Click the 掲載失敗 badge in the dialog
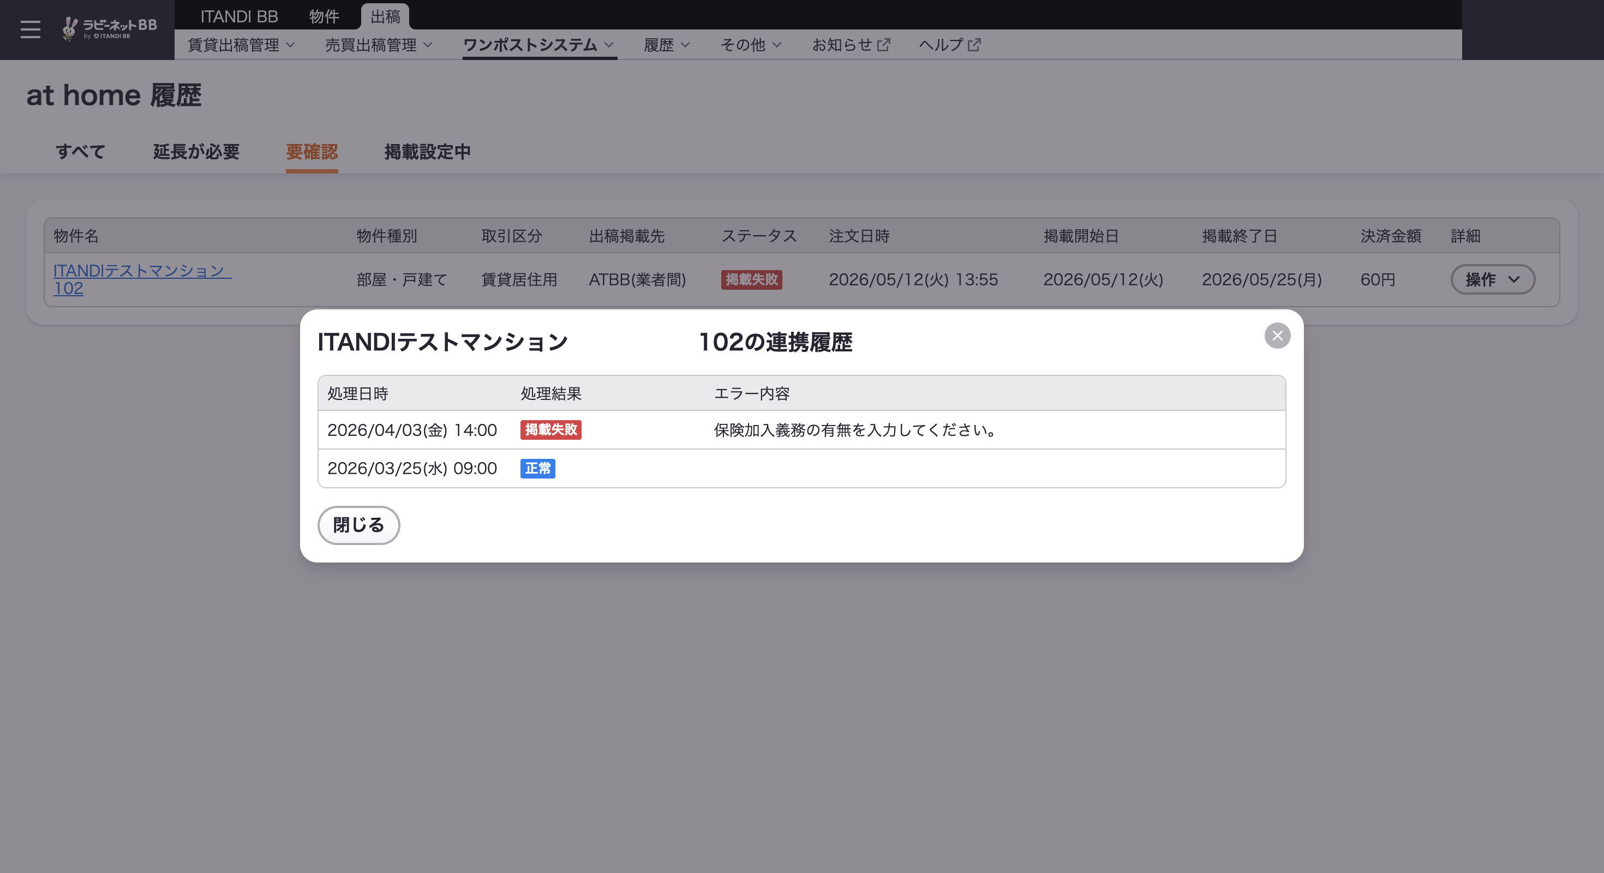The width and height of the screenshot is (1604, 873). click(x=551, y=429)
